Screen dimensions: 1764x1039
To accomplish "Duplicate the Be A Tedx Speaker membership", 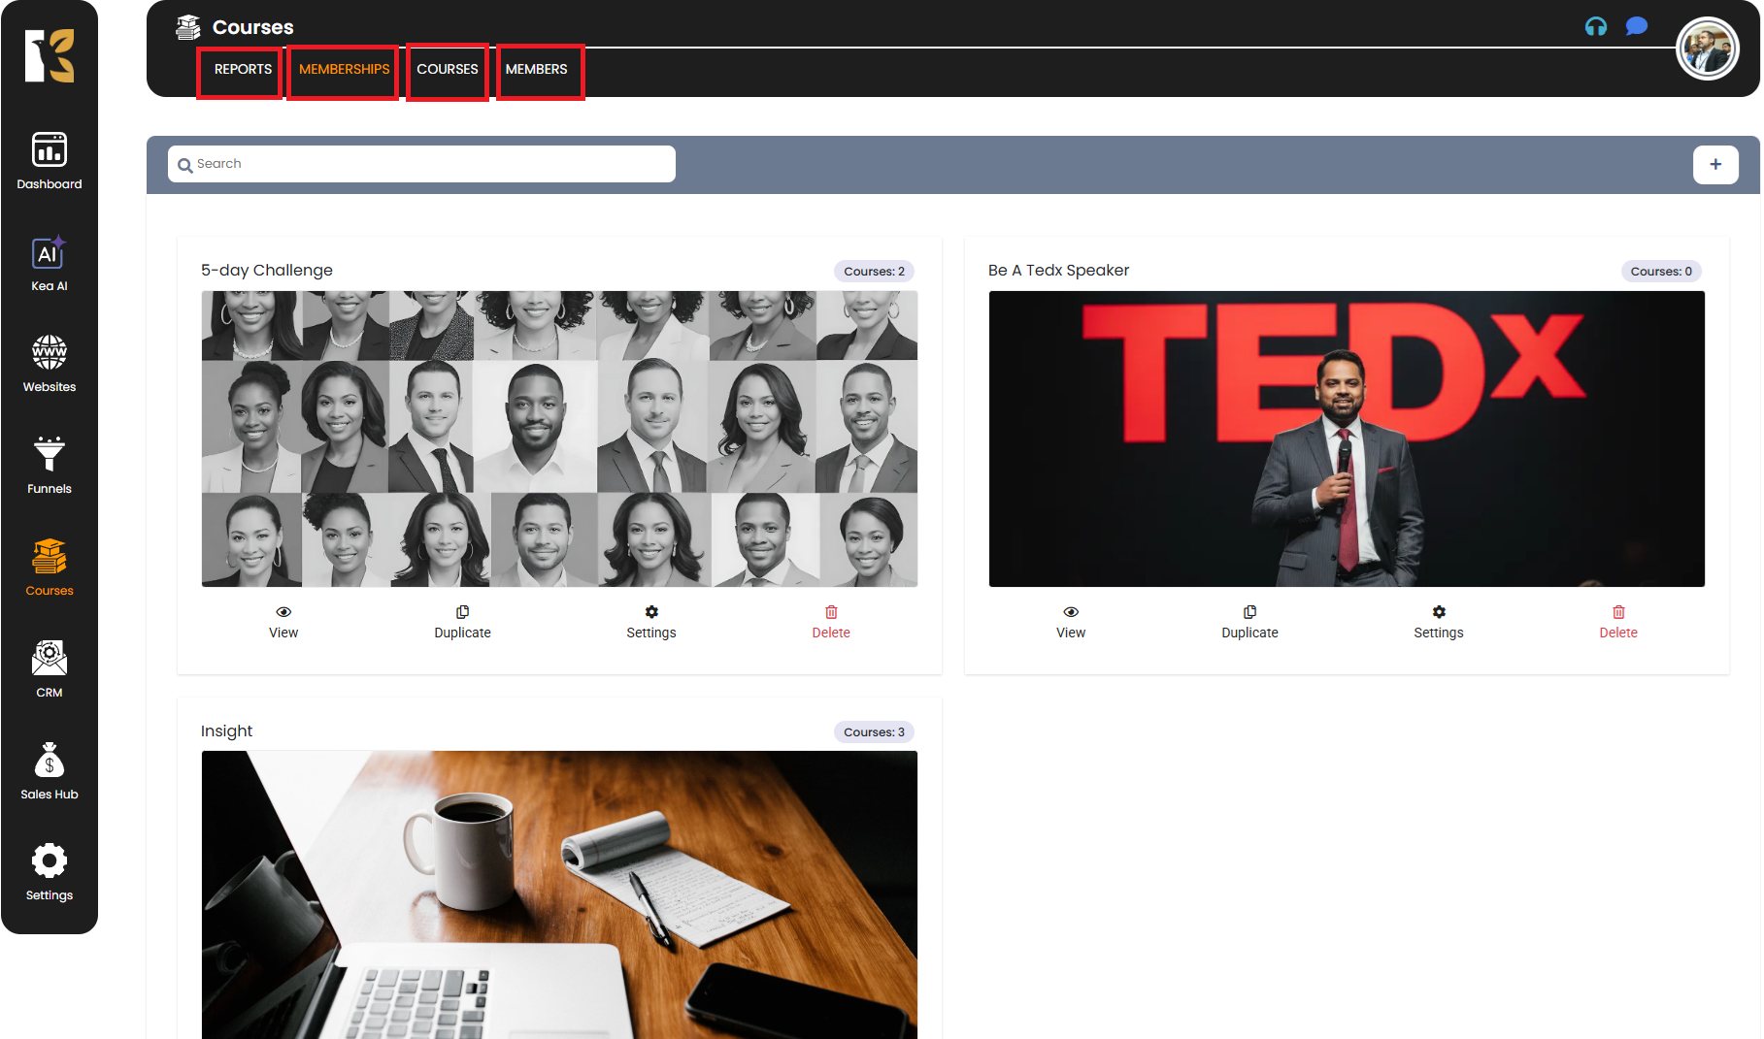I will coord(1249,622).
